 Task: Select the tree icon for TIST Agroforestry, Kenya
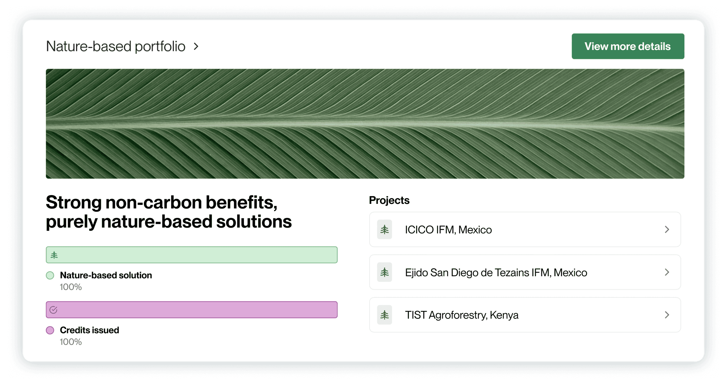384,315
